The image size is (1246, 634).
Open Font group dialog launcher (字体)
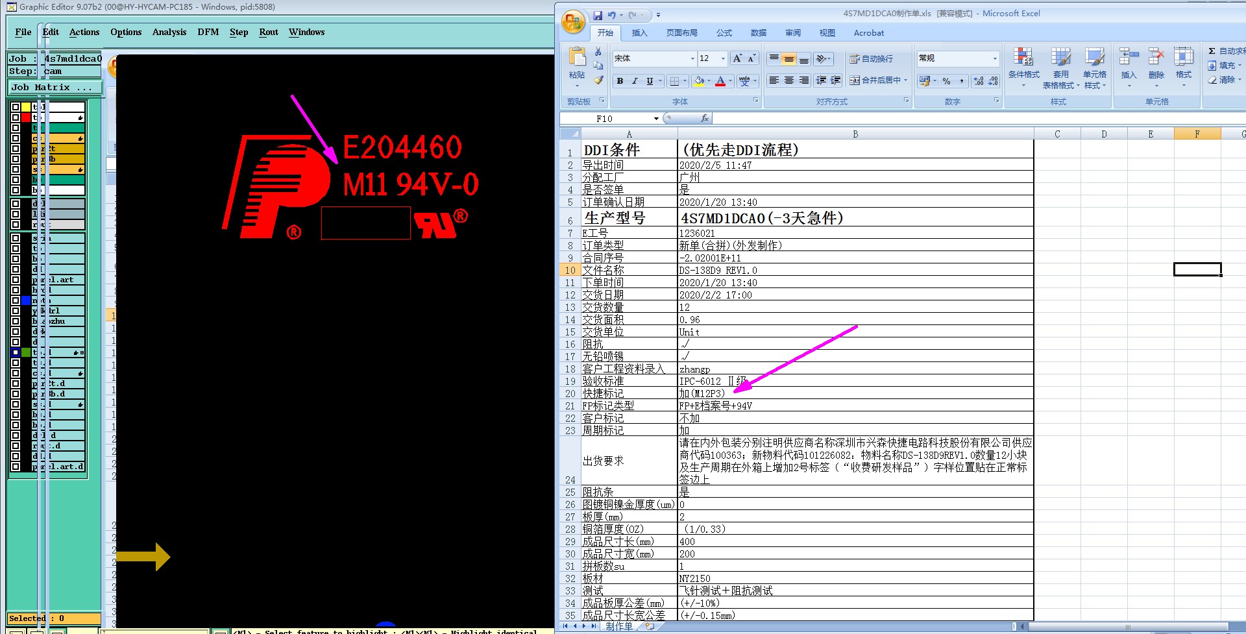[x=755, y=101]
